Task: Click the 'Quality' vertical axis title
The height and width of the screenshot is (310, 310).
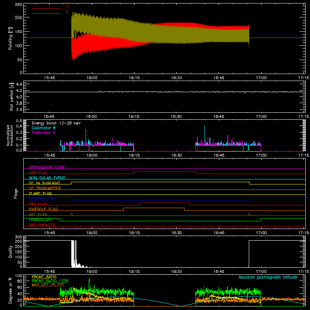Action: click(10, 251)
